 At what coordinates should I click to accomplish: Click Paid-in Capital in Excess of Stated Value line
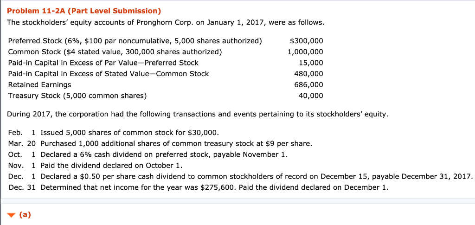click(x=108, y=74)
